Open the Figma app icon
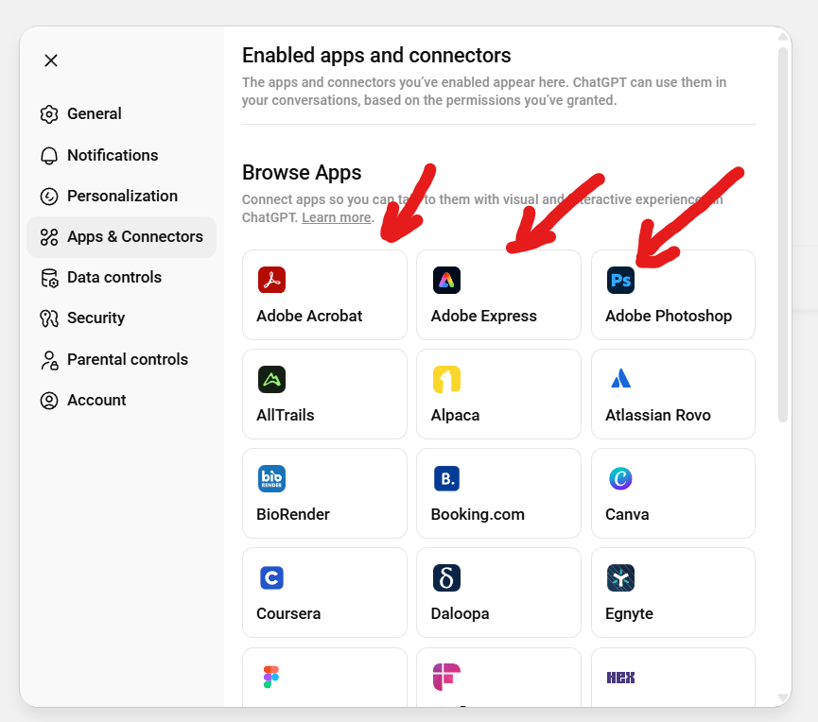 point(271,677)
